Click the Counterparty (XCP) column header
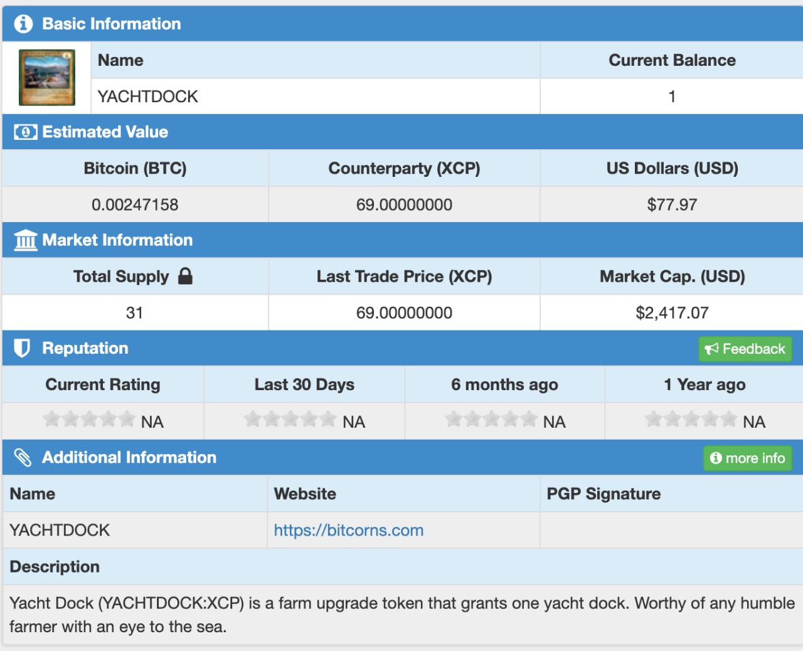This screenshot has width=803, height=651. pyautogui.click(x=404, y=168)
